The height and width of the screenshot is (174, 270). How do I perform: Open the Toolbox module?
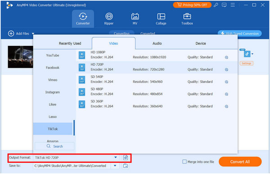187,19
